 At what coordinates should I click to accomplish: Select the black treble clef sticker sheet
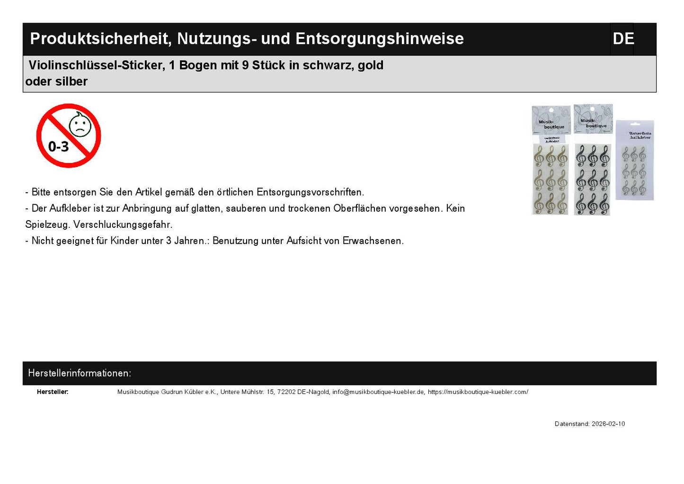point(592,180)
